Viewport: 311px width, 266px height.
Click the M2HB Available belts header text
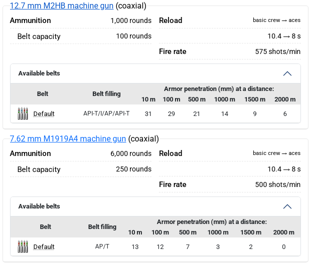pos(39,73)
